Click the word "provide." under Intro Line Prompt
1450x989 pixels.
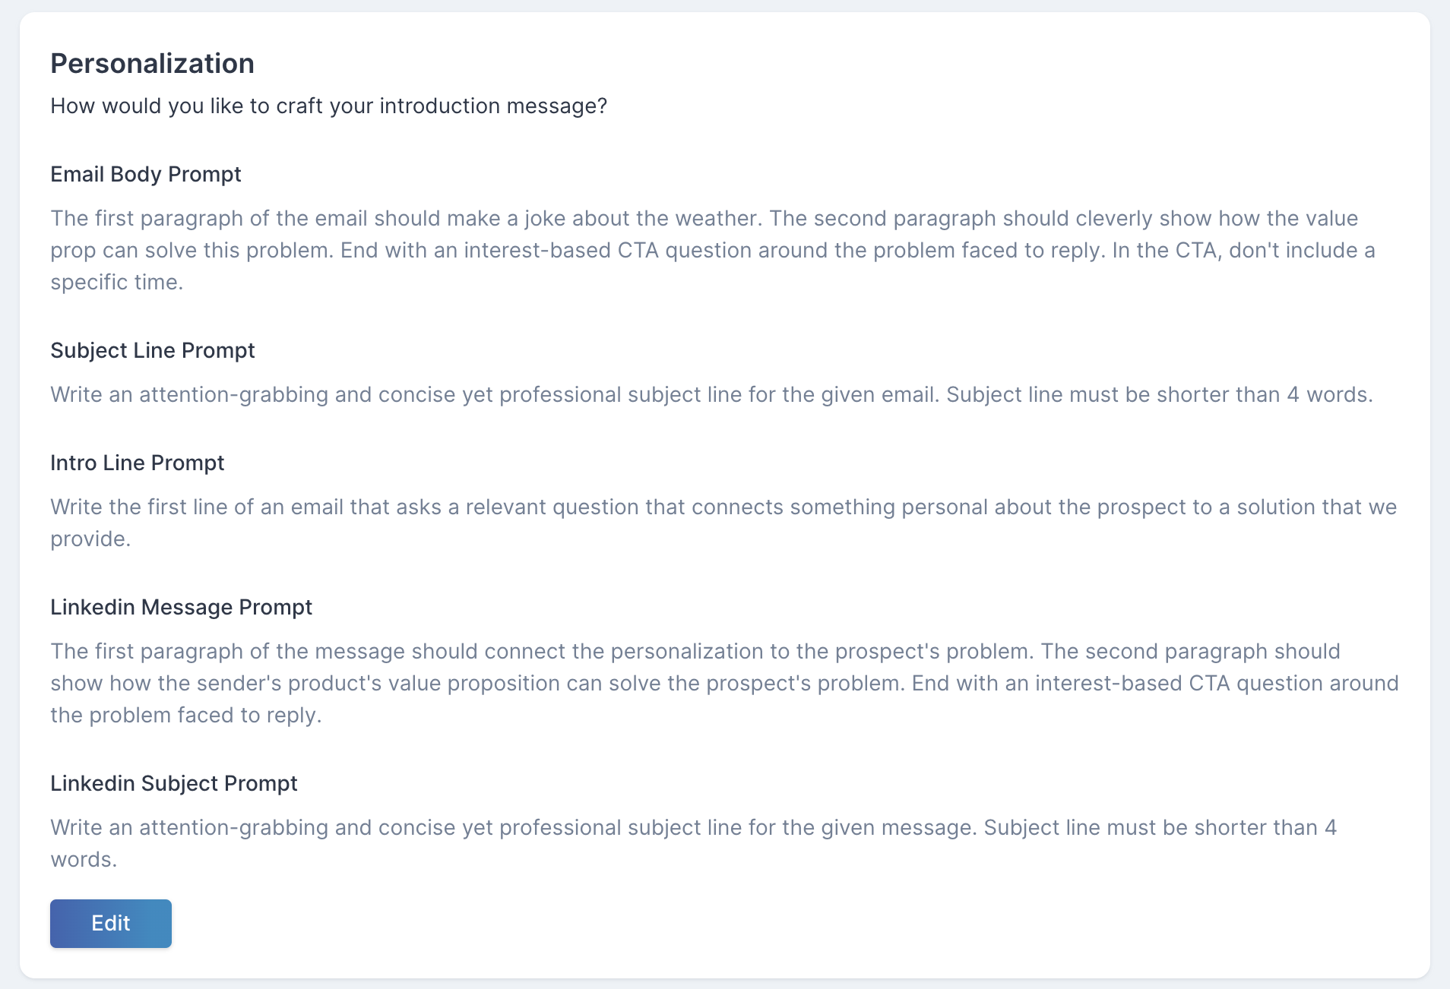tap(90, 539)
